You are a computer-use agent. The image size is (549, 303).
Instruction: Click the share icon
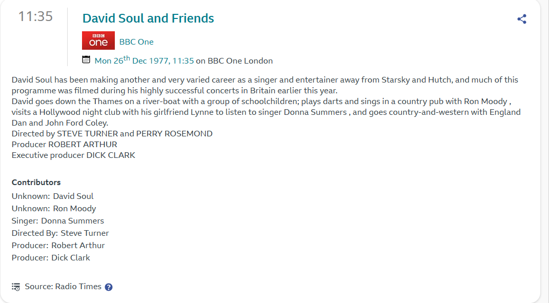pos(522,19)
